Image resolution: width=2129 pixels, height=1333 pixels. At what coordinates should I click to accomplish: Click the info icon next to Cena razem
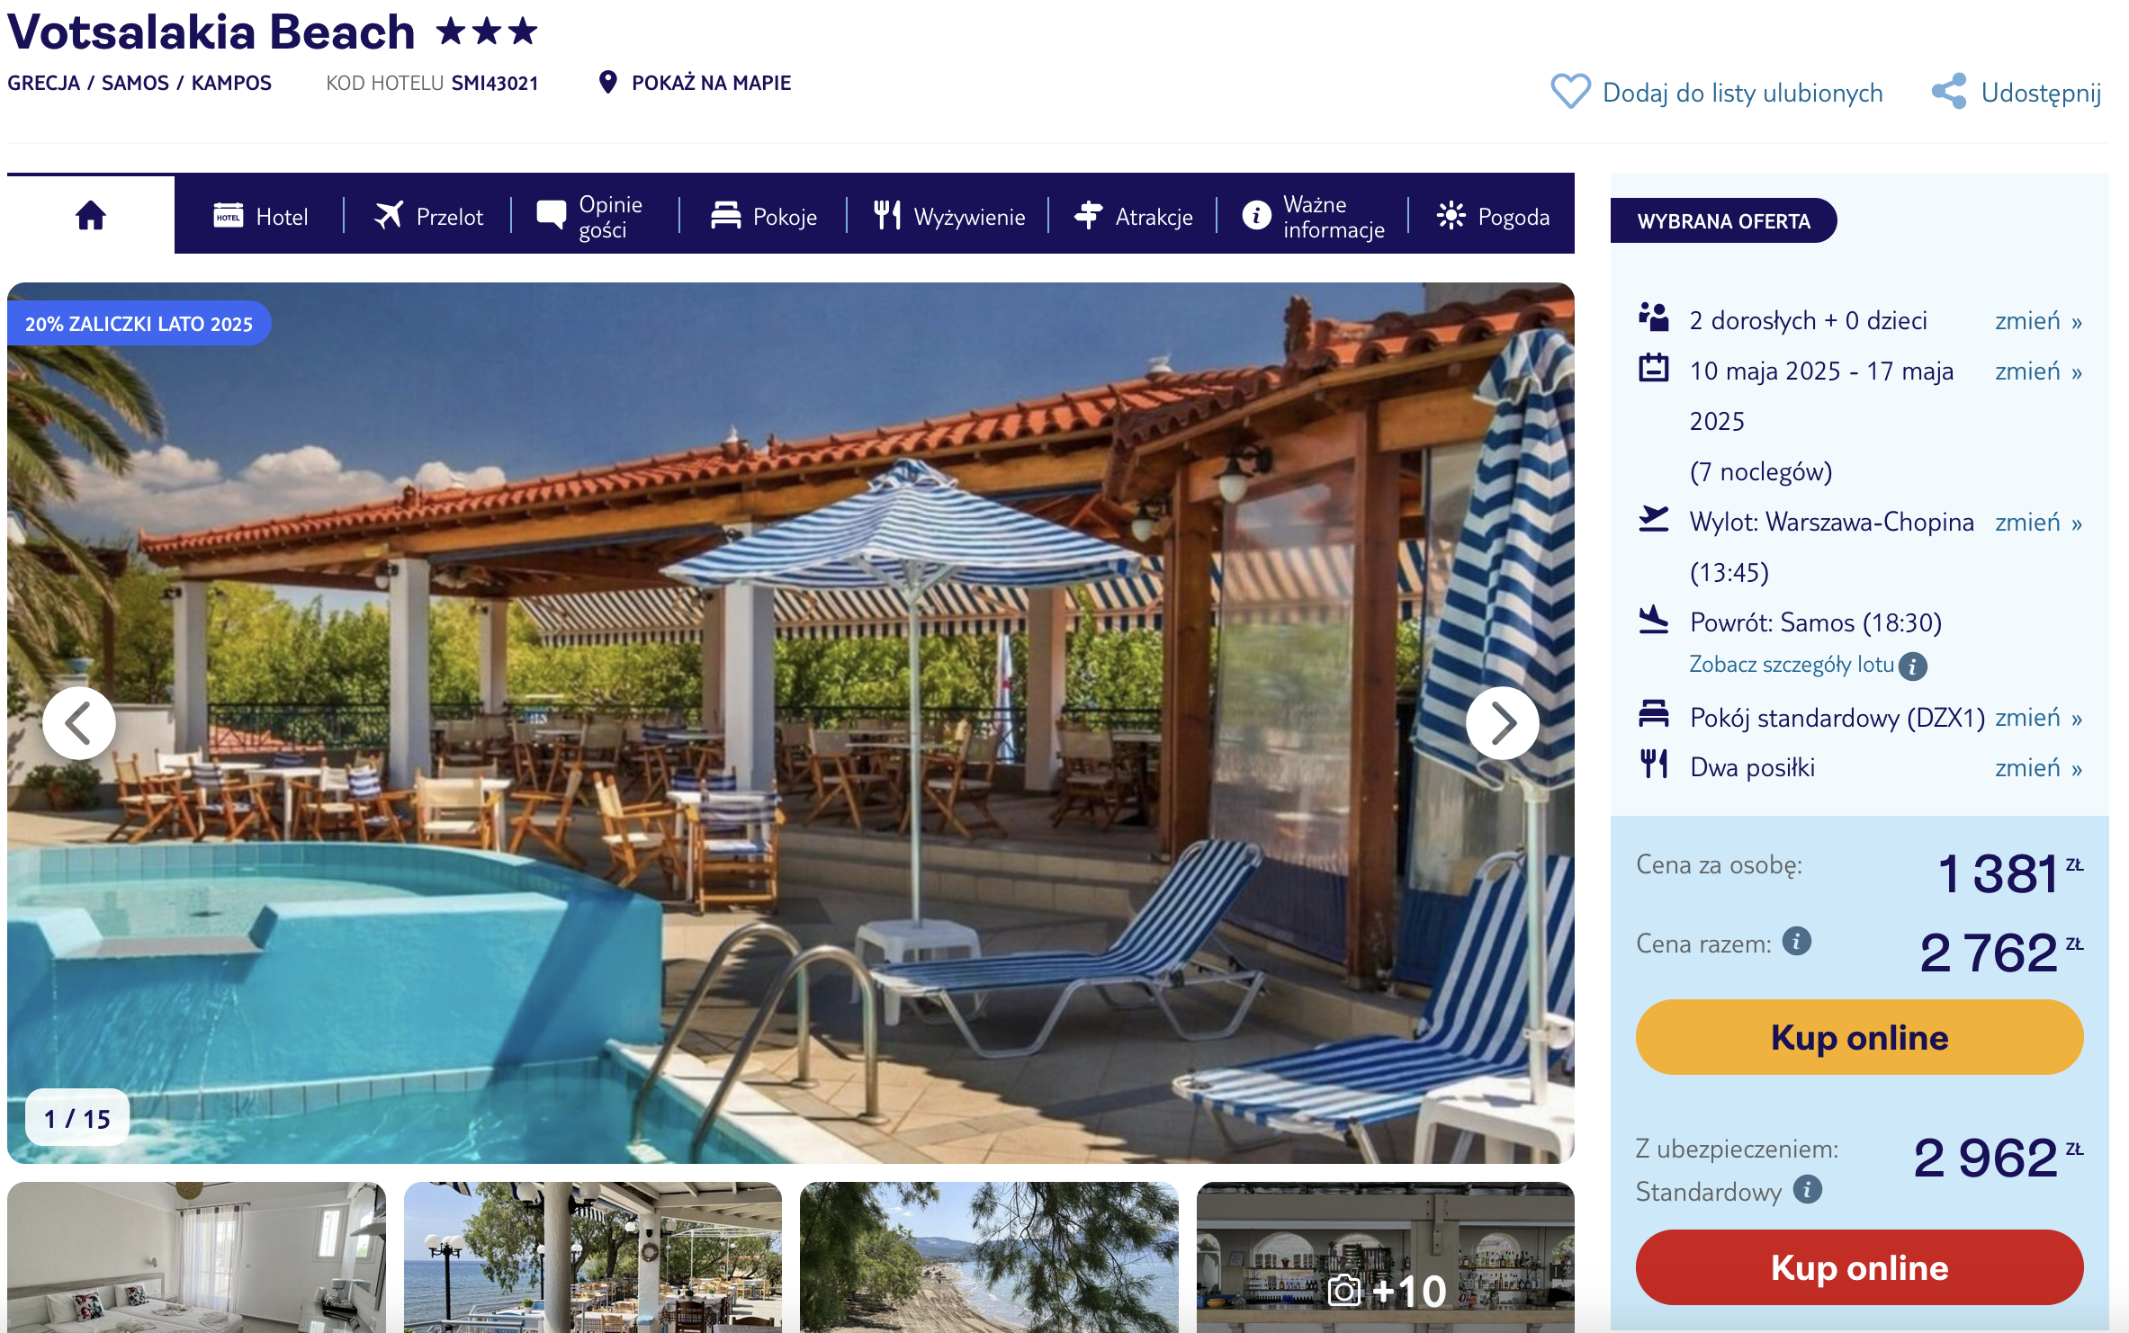click(x=1797, y=942)
